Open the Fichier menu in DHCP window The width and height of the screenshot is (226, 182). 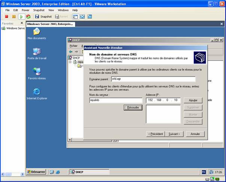point(73,46)
